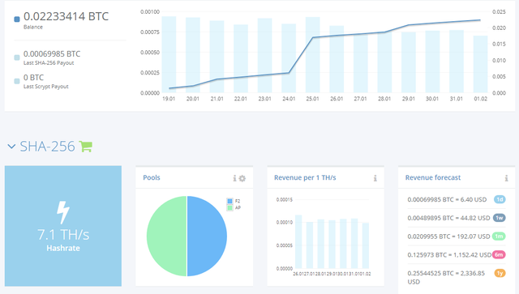Screen dimensions: 519x294
Task: Click the blue F2 pie slice
Action: (207, 236)
